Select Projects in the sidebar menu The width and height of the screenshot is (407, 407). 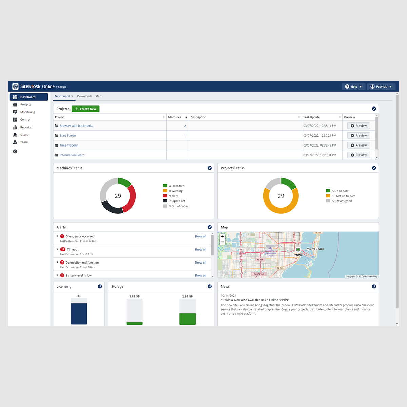25,105
